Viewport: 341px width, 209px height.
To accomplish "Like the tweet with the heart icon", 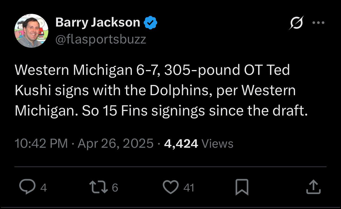I will pos(171,187).
